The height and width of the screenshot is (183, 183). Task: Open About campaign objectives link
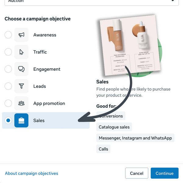(x=31, y=173)
